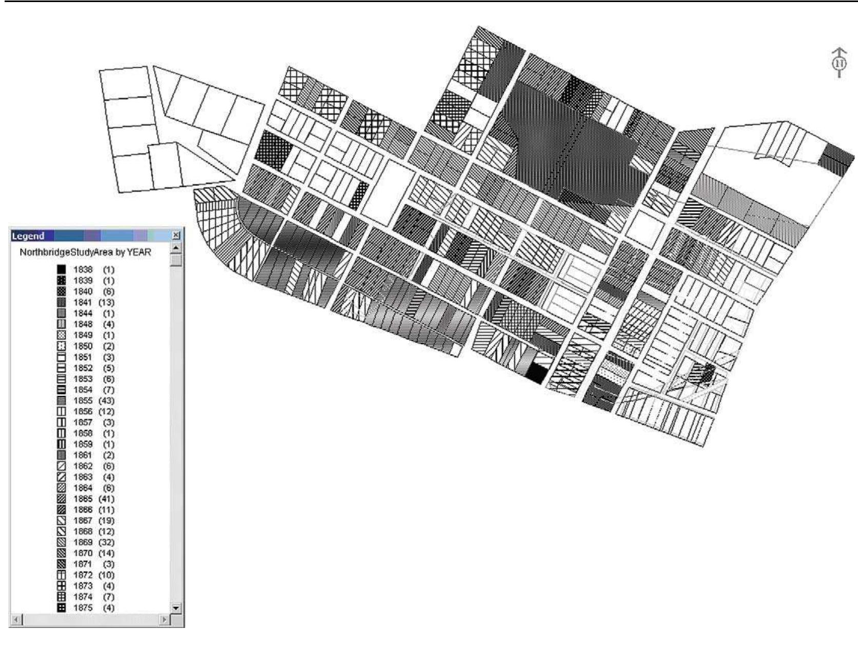Click the 1838 solid black legend swatch
Screen dimensions: 858x649
coord(61,269)
